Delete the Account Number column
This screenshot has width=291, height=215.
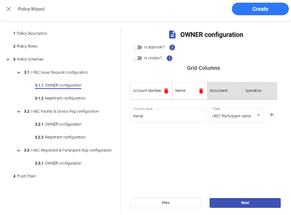pyautogui.click(x=166, y=91)
